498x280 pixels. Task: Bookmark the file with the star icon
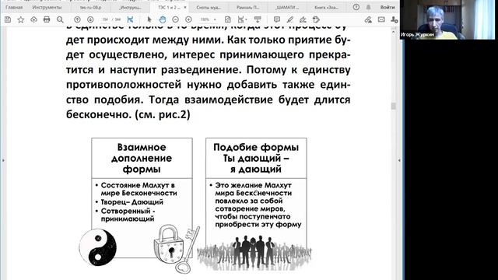(21, 19)
